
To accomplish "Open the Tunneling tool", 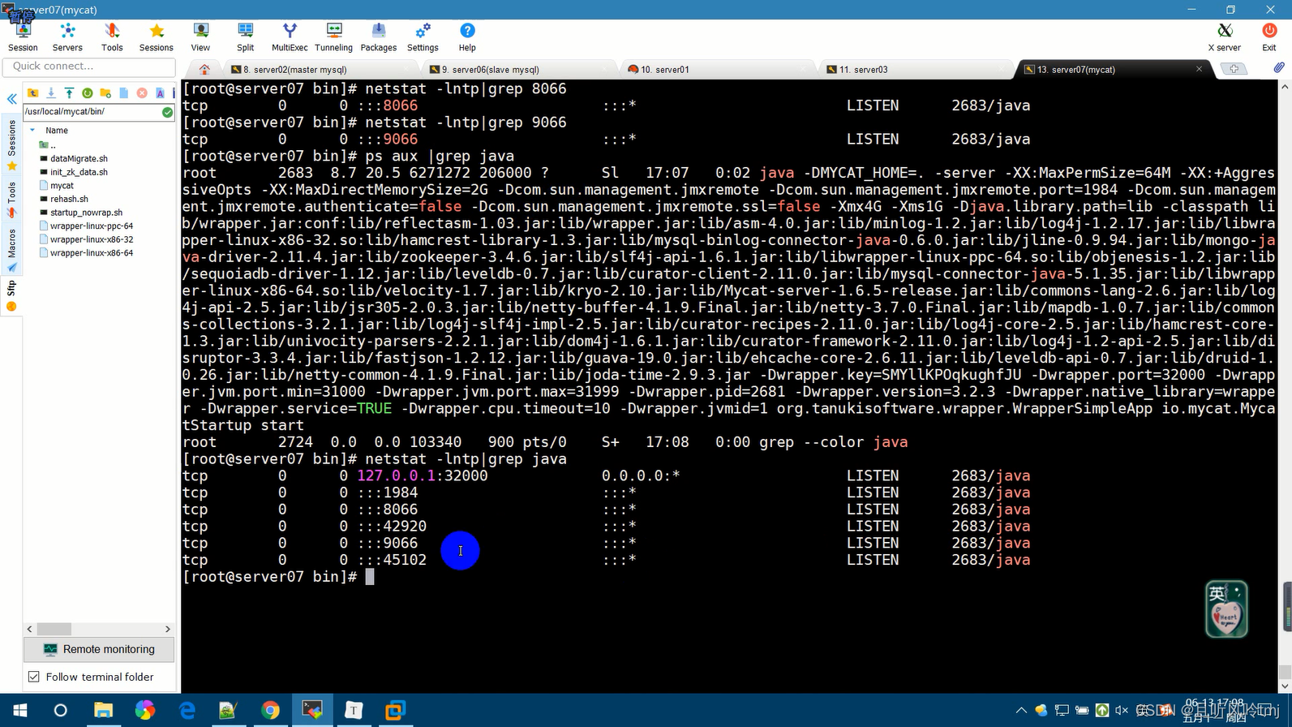I will click(333, 37).
